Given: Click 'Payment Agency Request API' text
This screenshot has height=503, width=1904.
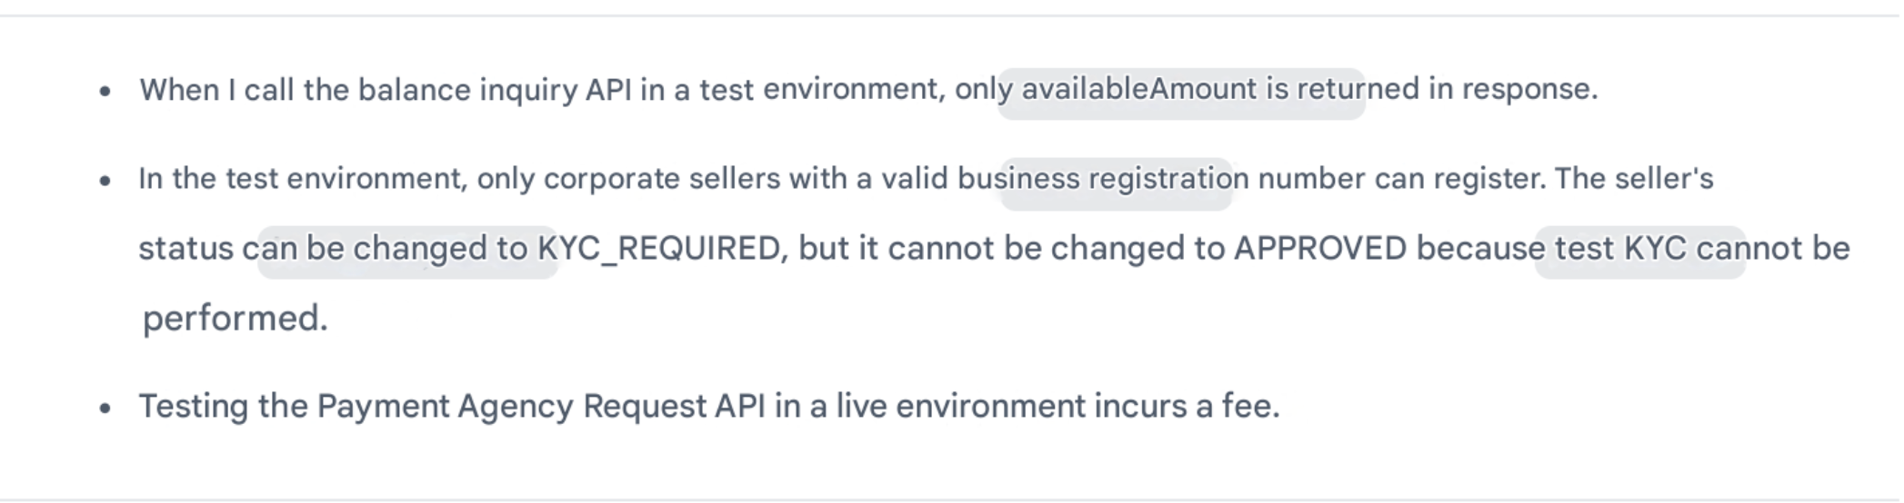Looking at the screenshot, I should tap(541, 406).
